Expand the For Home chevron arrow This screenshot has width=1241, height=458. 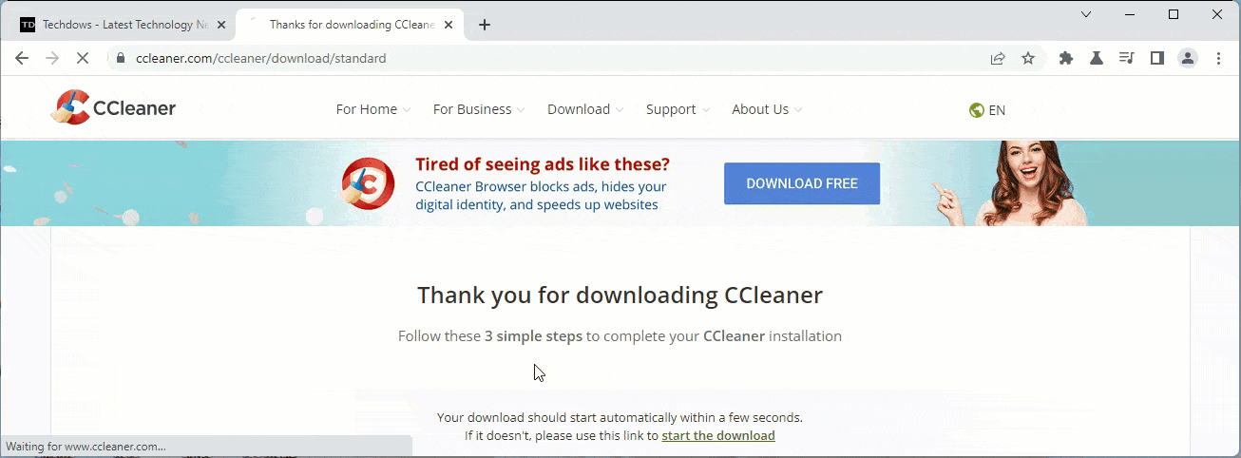(x=407, y=110)
